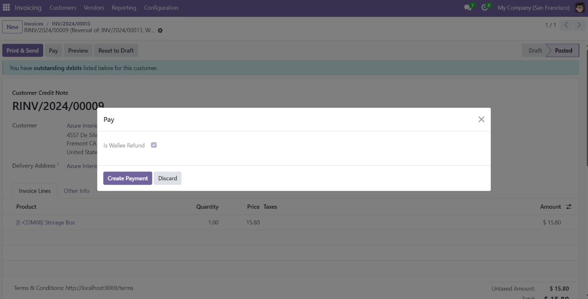Switch to the Other Info tab
Screen dimensions: 588x299
pyautogui.click(x=76, y=191)
